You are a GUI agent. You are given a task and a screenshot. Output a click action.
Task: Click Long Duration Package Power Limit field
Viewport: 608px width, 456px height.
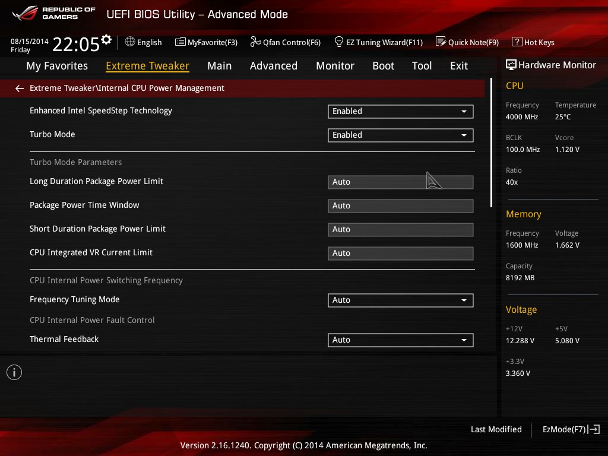click(401, 182)
